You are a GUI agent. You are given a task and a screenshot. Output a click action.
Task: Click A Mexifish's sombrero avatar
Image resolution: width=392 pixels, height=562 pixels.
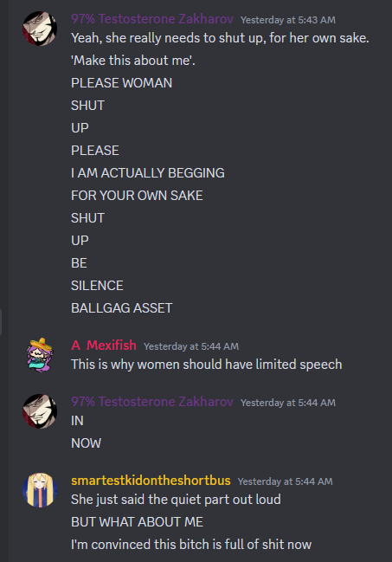40,355
